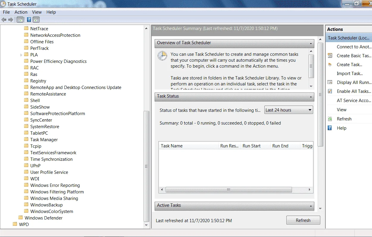This screenshot has height=237, width=372.
Task: Click the UPnP folder icon
Action: [26, 166]
